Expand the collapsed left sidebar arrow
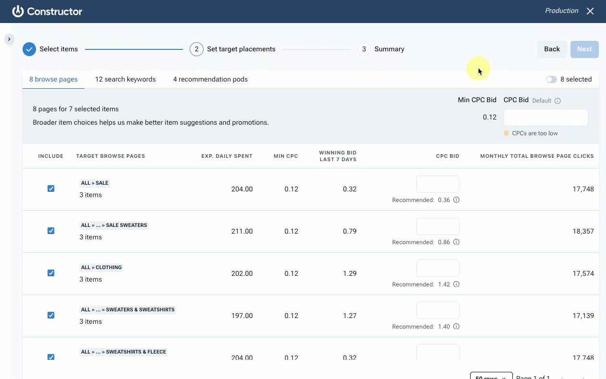606x379 pixels. click(x=9, y=39)
